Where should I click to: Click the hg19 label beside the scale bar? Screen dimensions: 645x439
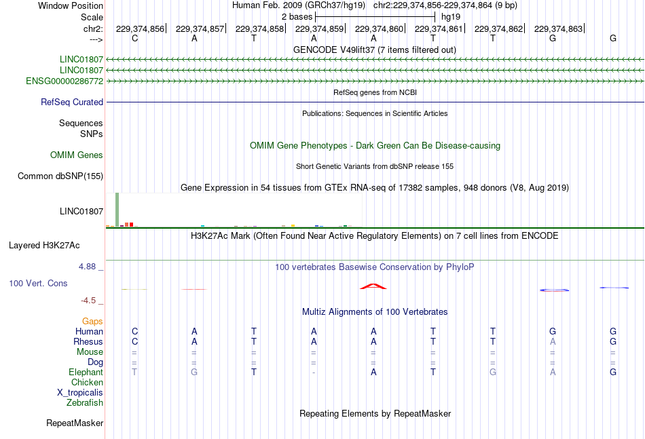[x=451, y=17]
